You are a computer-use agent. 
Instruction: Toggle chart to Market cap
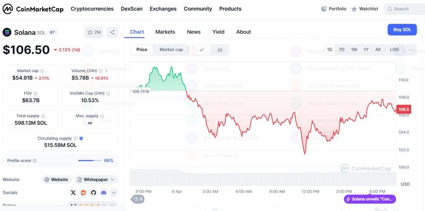[171, 50]
